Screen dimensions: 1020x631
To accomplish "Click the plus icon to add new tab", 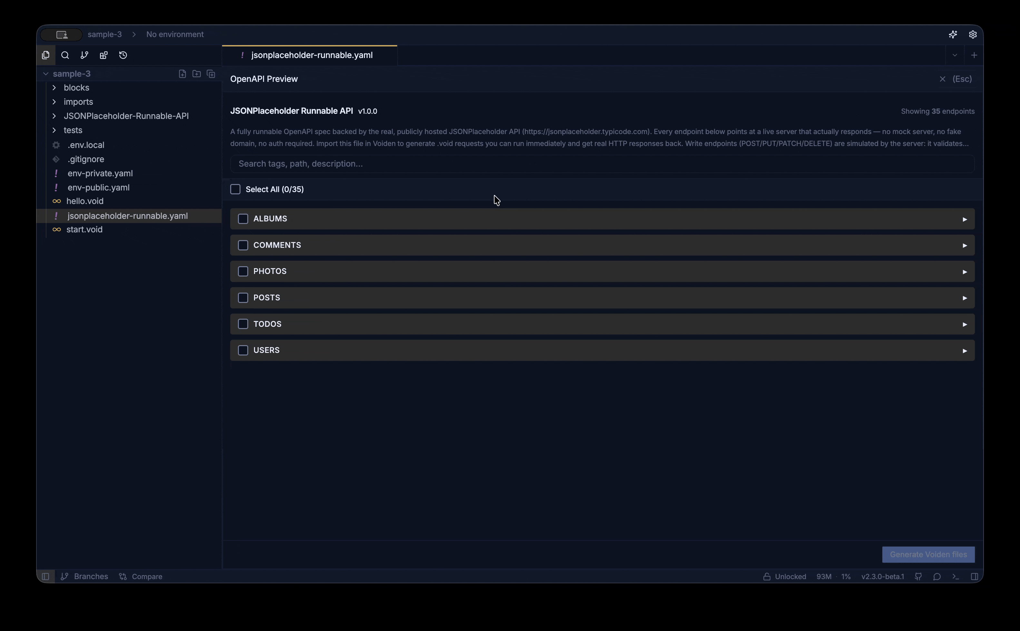I will [974, 55].
